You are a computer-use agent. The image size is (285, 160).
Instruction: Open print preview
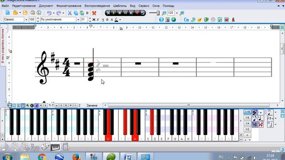tap(39, 13)
